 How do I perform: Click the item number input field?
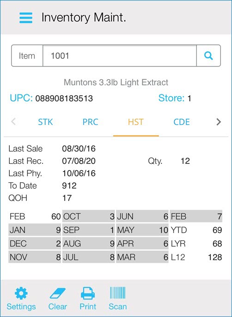[120, 56]
